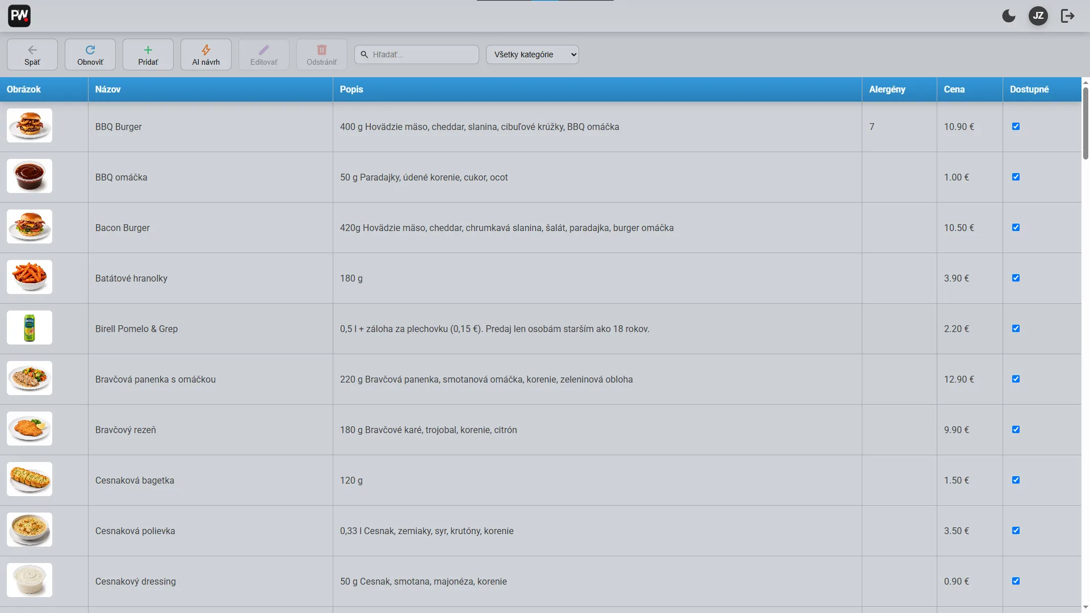This screenshot has width=1090, height=613.
Task: Toggle availability for BBQ omáčka
Action: click(1016, 177)
